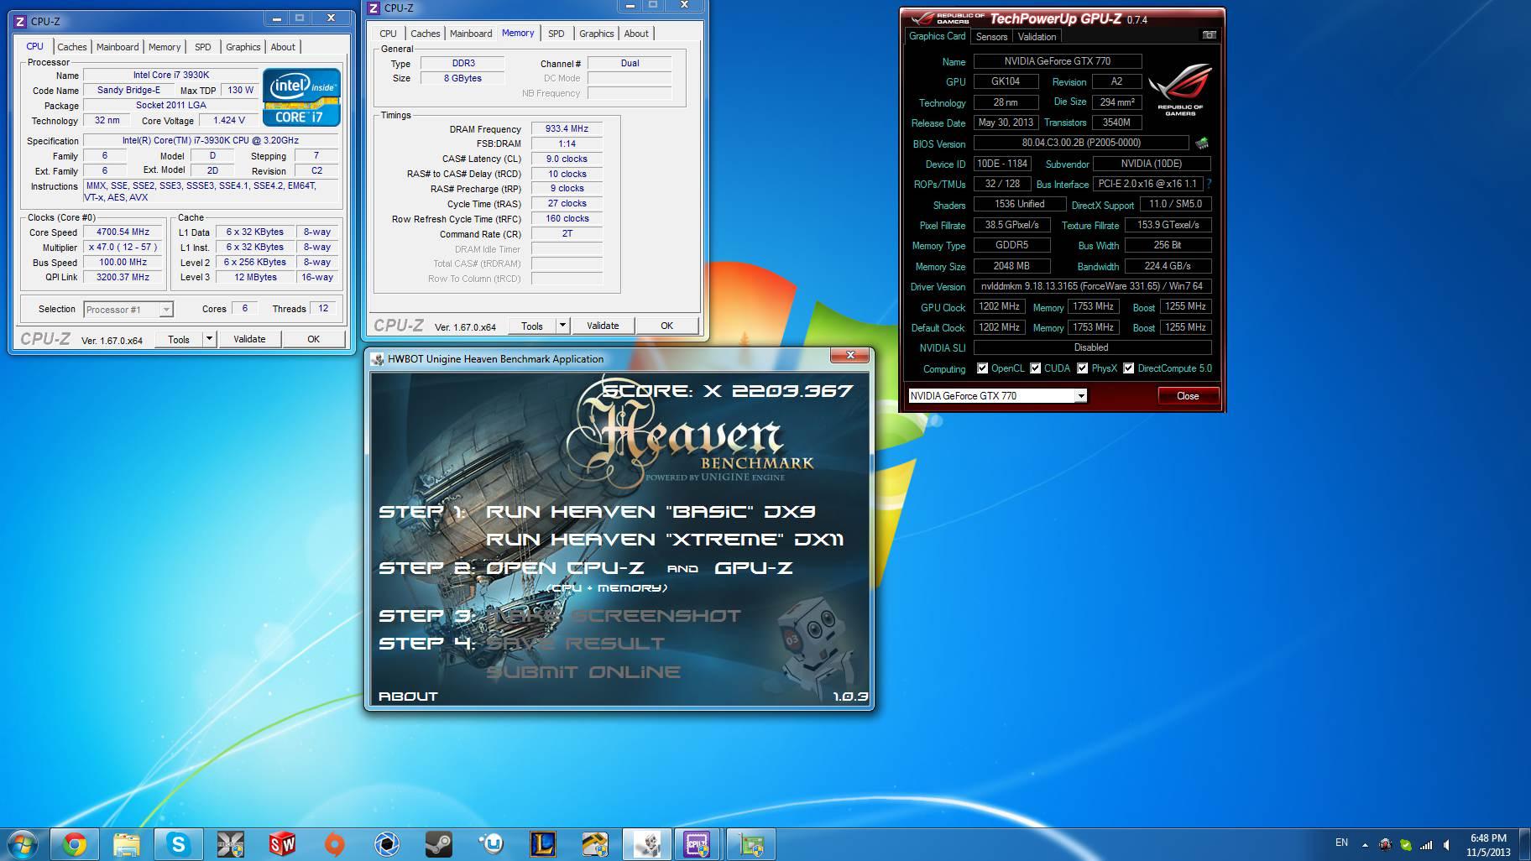Expand Tools dropdown arrow in CPU-Z CPU window
This screenshot has height=861, width=1531.
(210, 339)
